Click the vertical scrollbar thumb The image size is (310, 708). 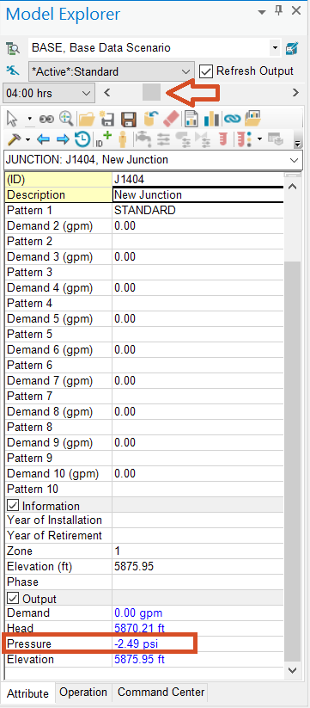tap(293, 460)
